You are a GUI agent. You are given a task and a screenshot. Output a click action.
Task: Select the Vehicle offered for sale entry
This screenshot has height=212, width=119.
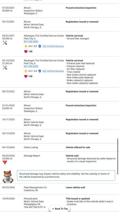(59, 147)
